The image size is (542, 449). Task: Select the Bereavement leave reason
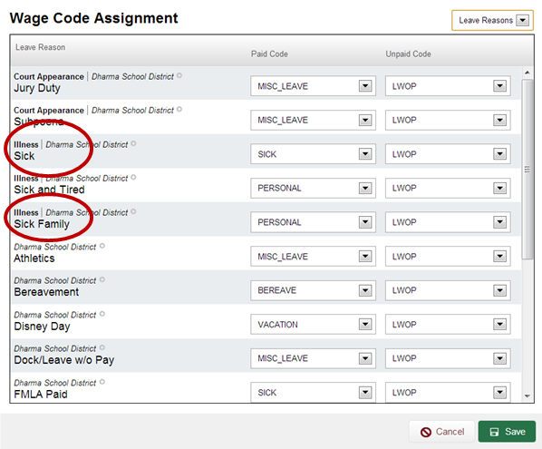click(46, 292)
